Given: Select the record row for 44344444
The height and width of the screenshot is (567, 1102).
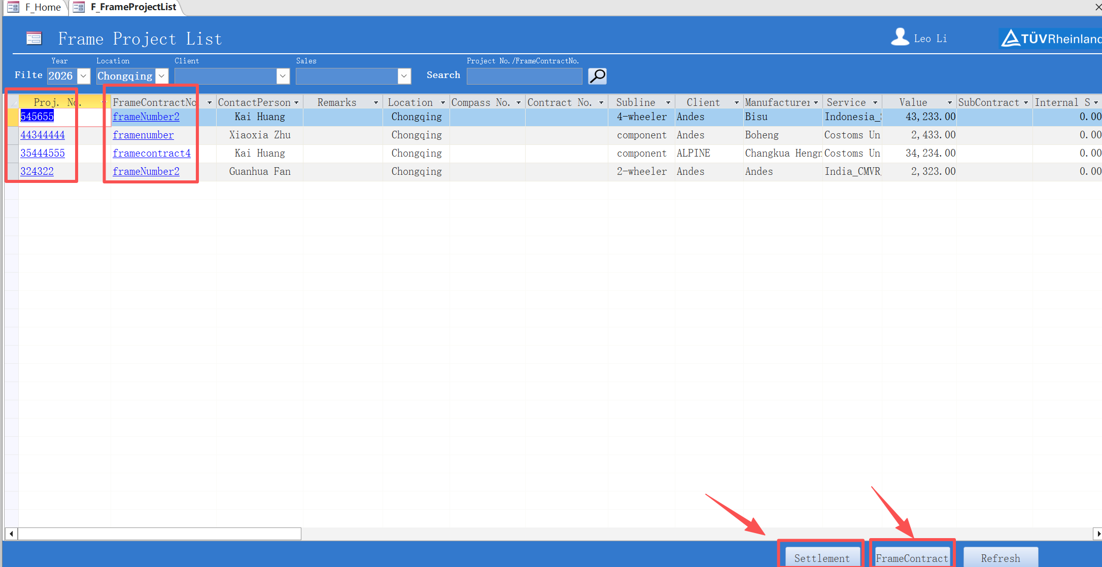Looking at the screenshot, I should (12, 135).
